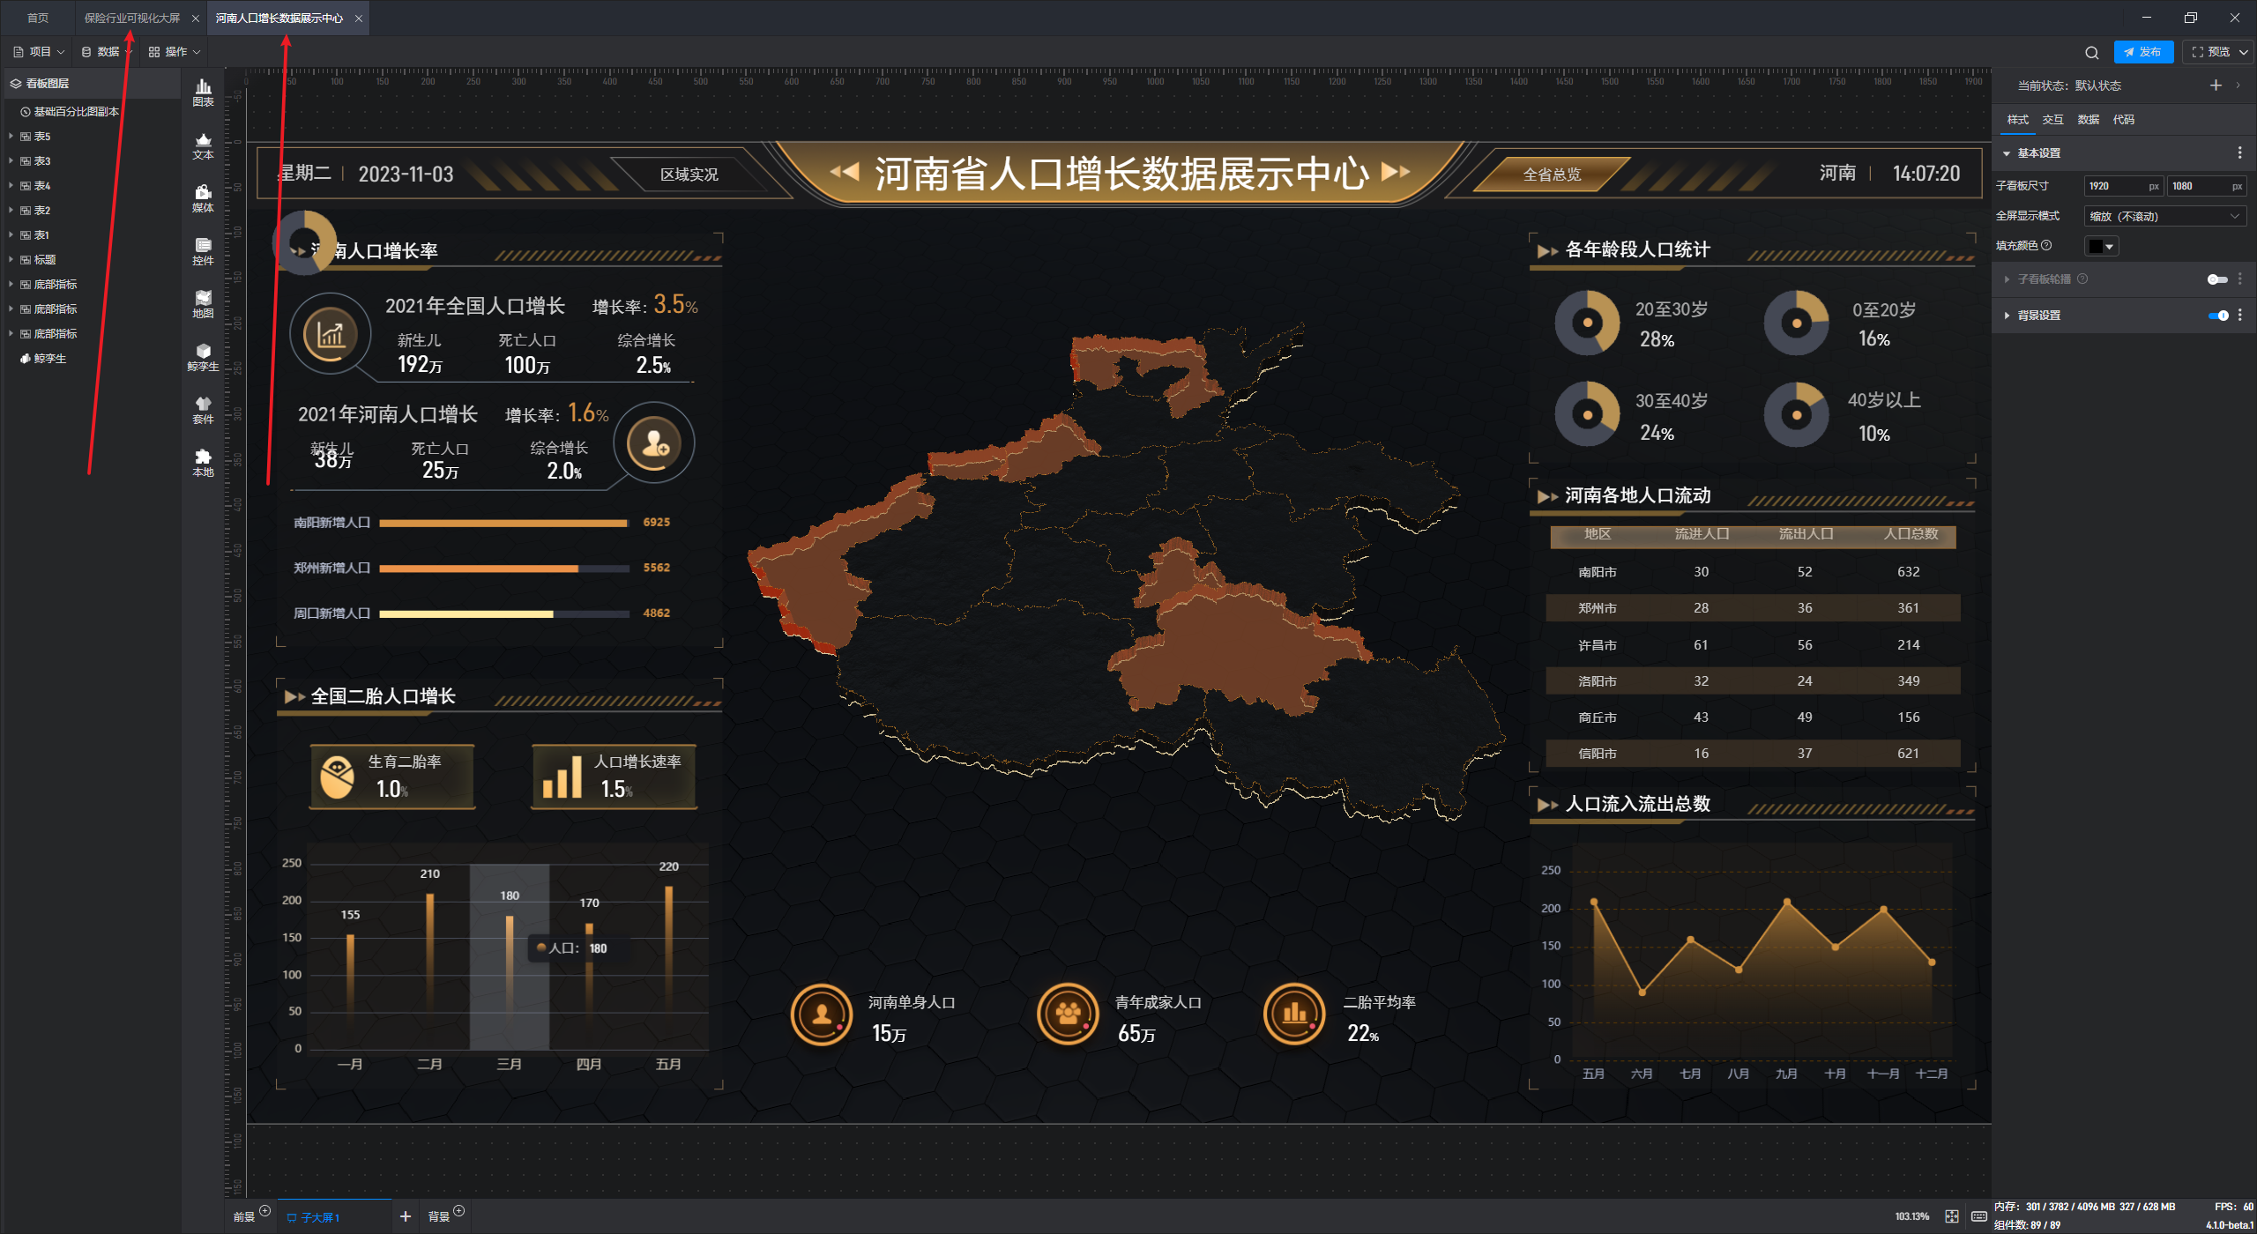Enable the 子看板轮播 toggle switch
This screenshot has width=2257, height=1234.
[x=2217, y=279]
